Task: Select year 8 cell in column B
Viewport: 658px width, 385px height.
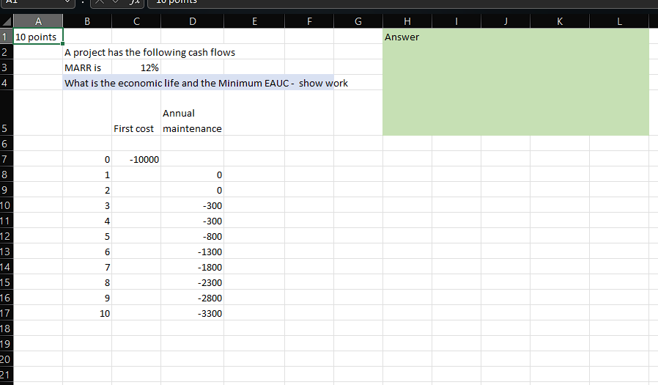Action: (x=87, y=282)
